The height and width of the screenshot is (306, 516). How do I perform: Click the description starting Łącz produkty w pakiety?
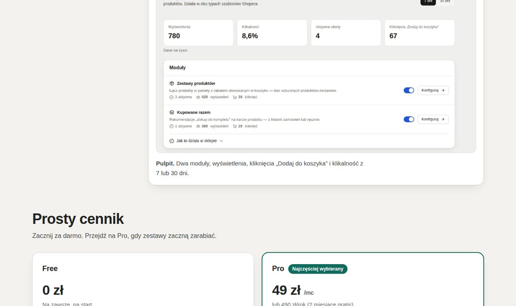253,90
